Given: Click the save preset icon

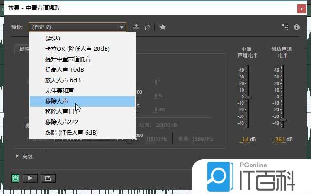Looking at the screenshot, I should tap(136, 27).
